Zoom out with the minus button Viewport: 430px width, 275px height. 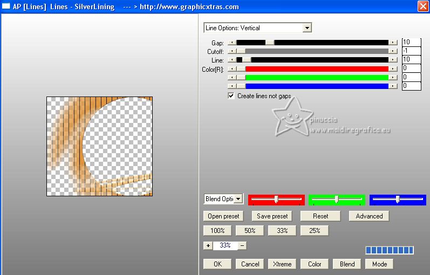pos(242,245)
